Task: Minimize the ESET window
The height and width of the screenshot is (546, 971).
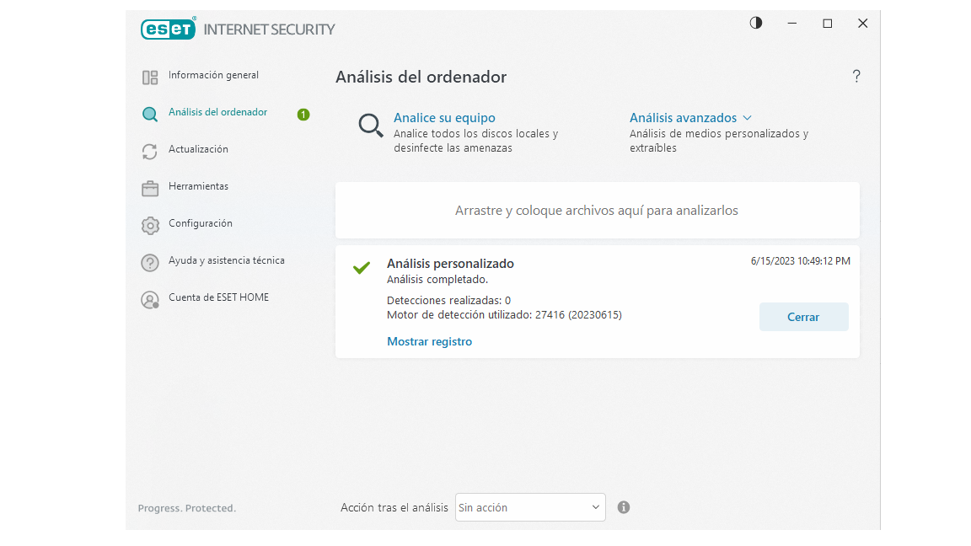Action: (792, 24)
